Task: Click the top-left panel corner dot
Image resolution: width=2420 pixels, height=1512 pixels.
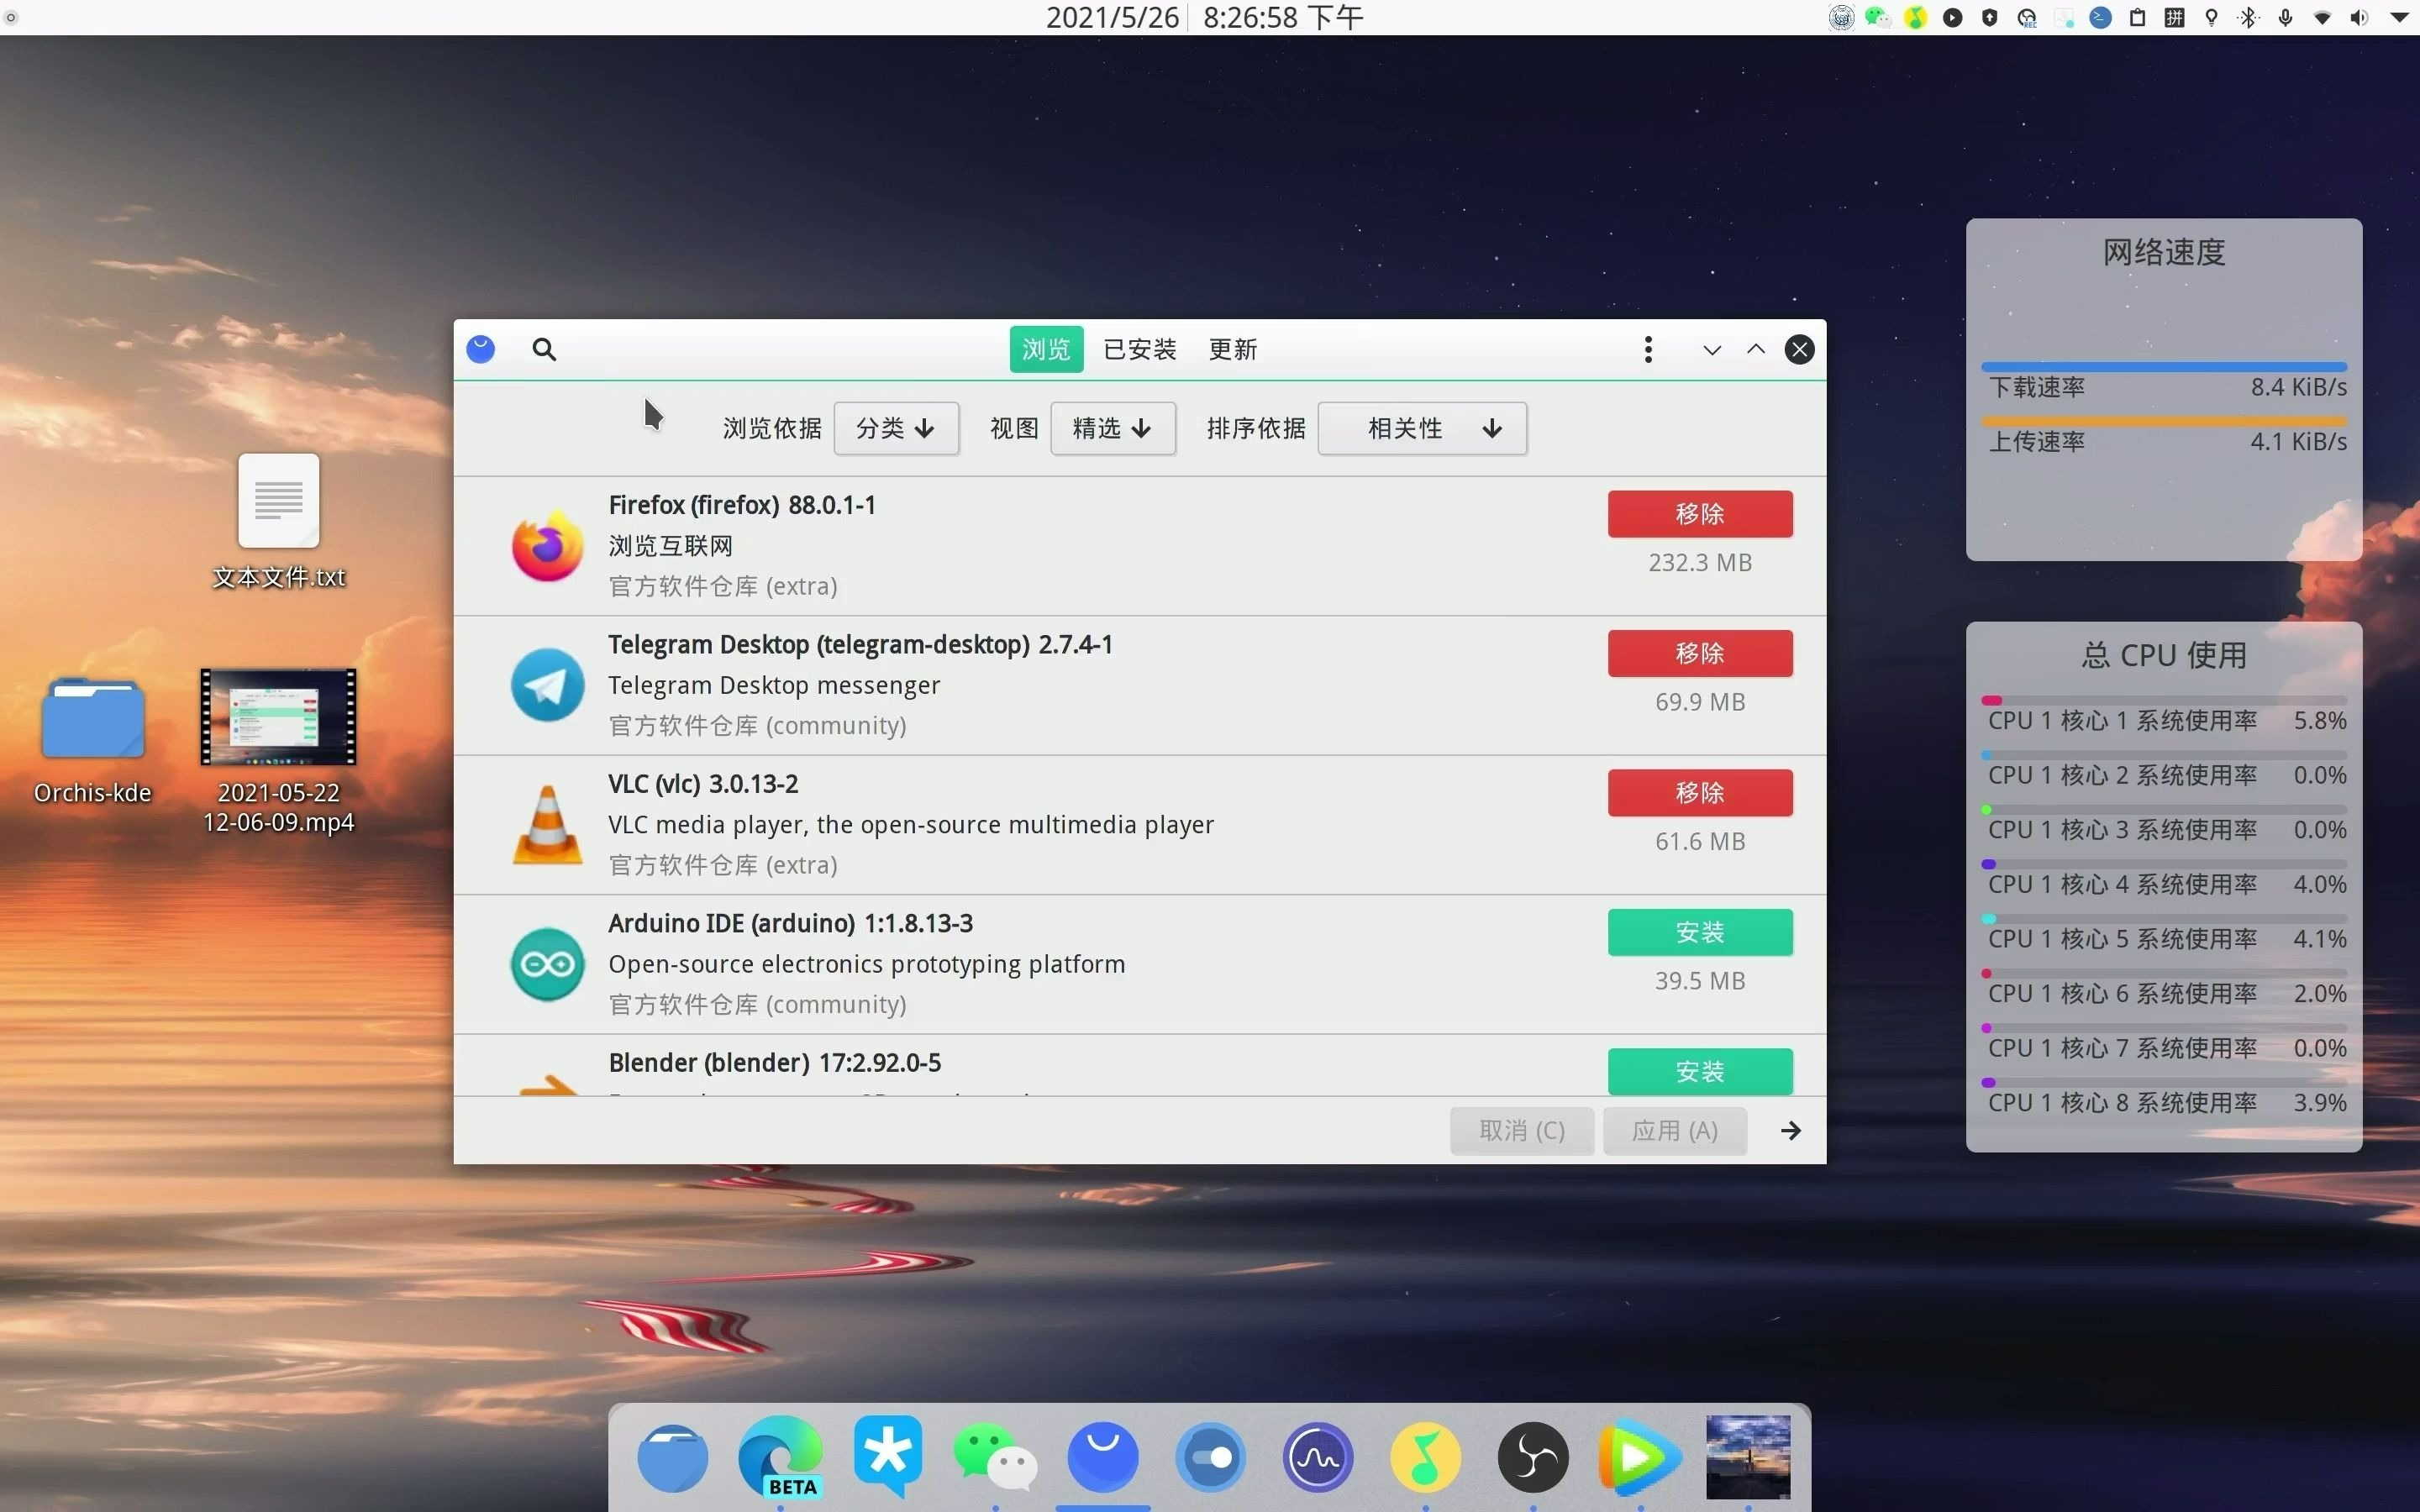Action: coord(11,17)
